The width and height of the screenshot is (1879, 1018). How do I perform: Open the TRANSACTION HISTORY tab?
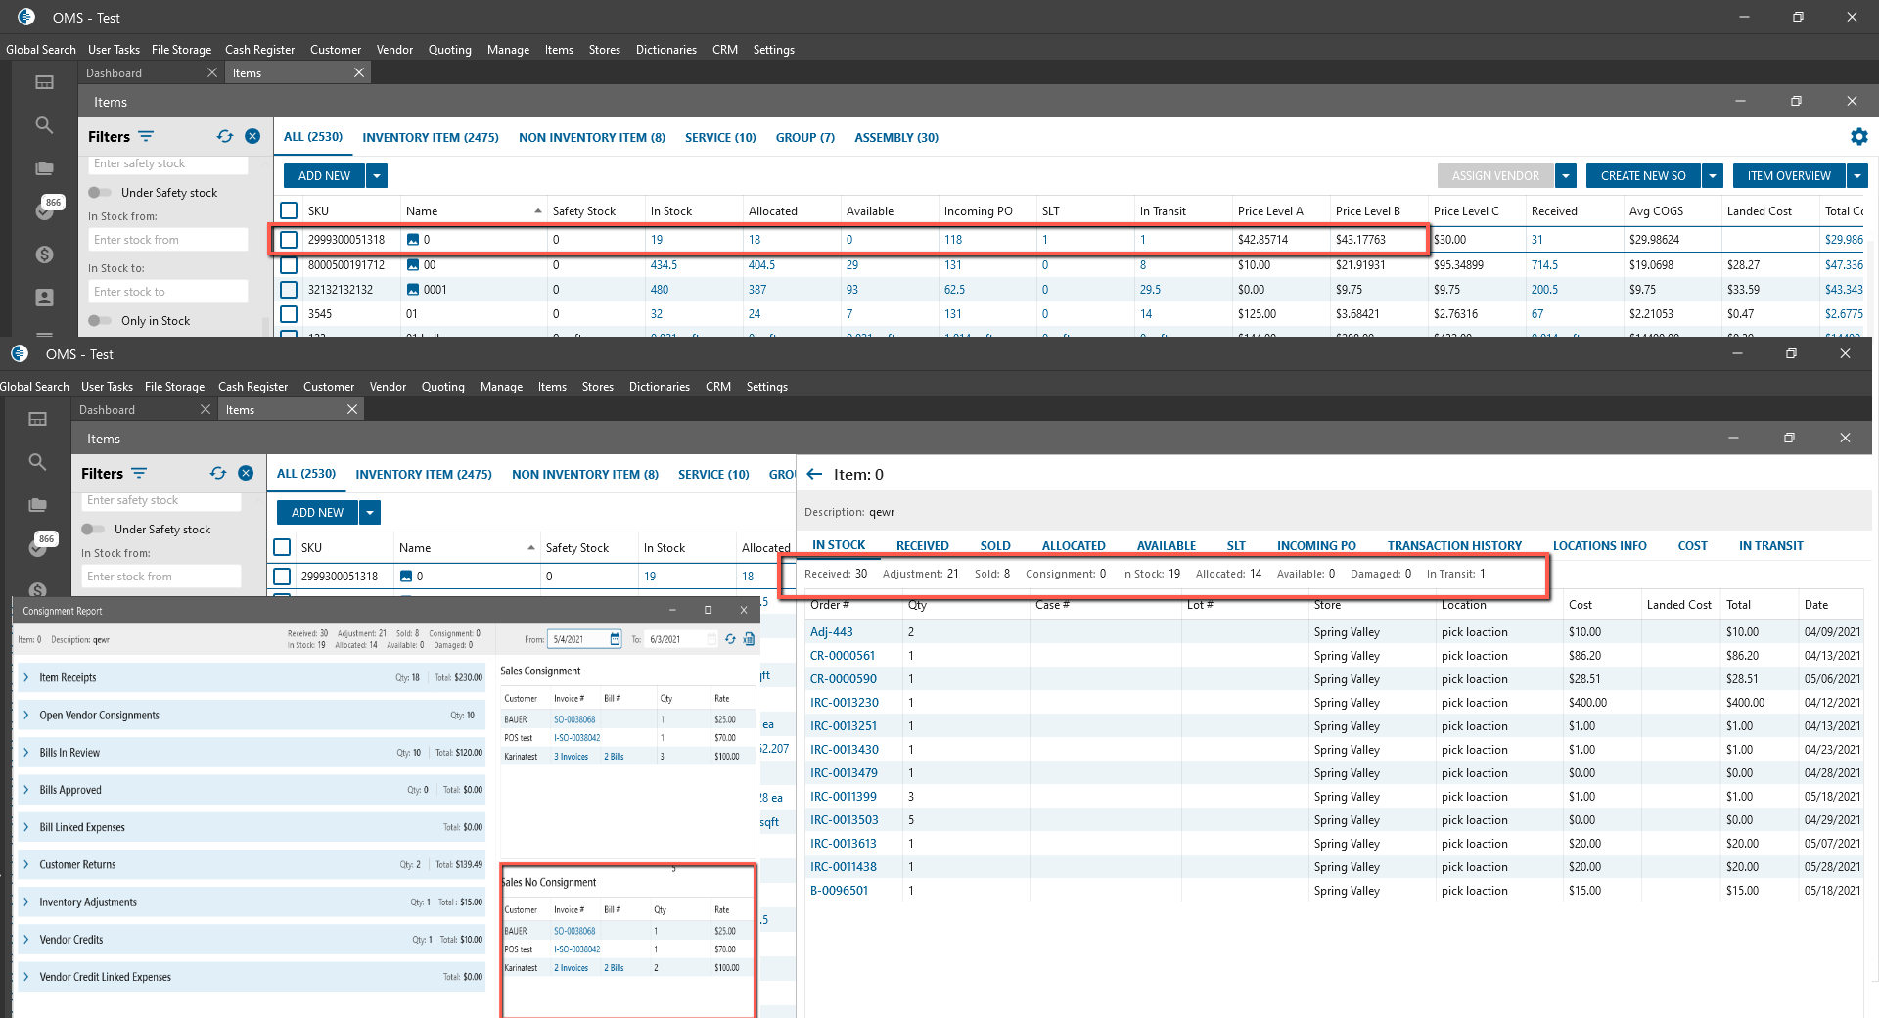coord(1454,546)
